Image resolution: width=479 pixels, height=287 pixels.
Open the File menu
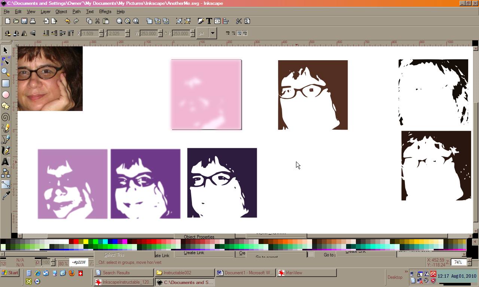tap(6, 12)
